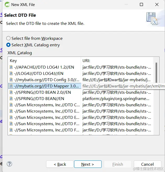Click the APACHE DTD LOG4J 1.2 entry icon
This screenshot has width=165, height=172.
point(11,67)
